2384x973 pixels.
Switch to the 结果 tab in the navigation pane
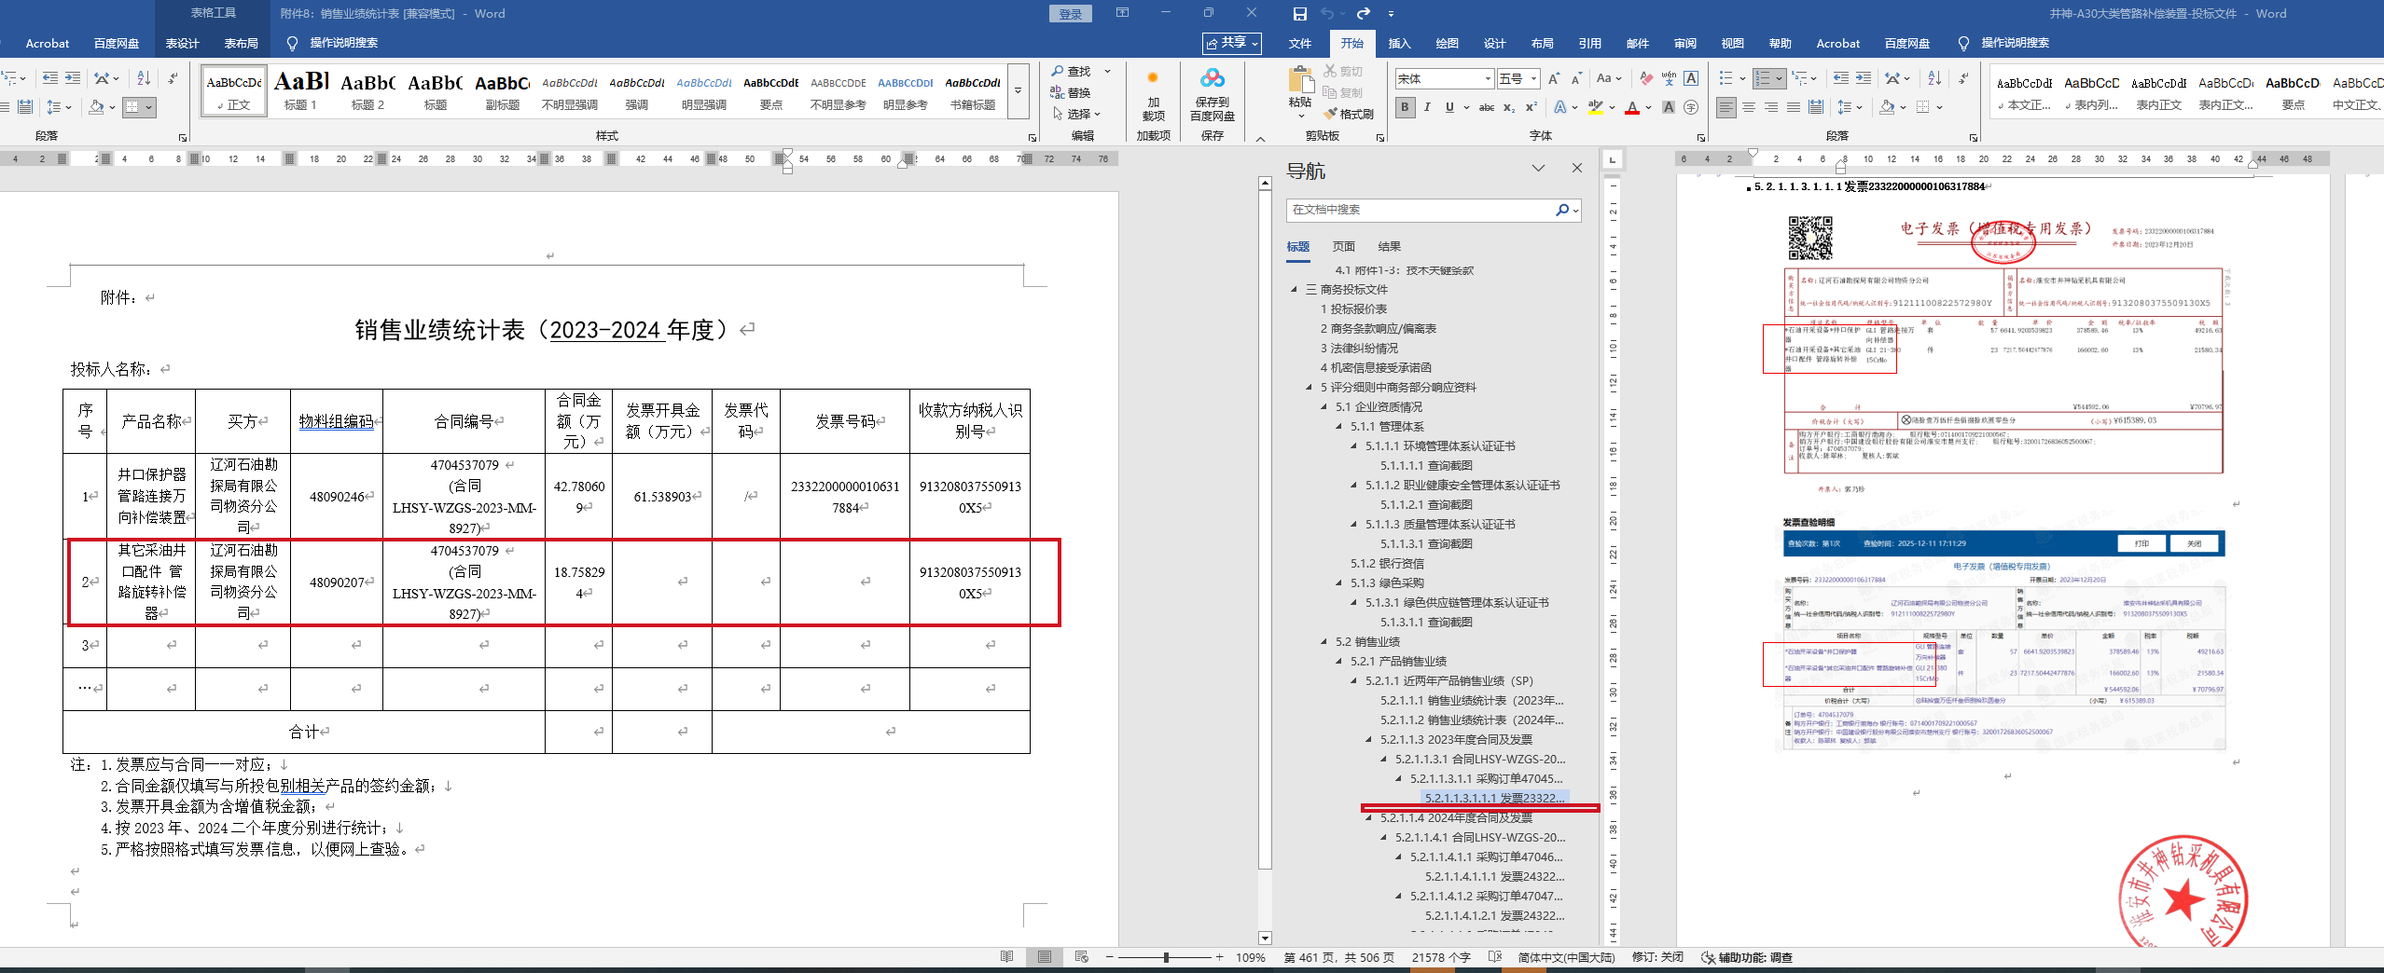coord(1390,247)
